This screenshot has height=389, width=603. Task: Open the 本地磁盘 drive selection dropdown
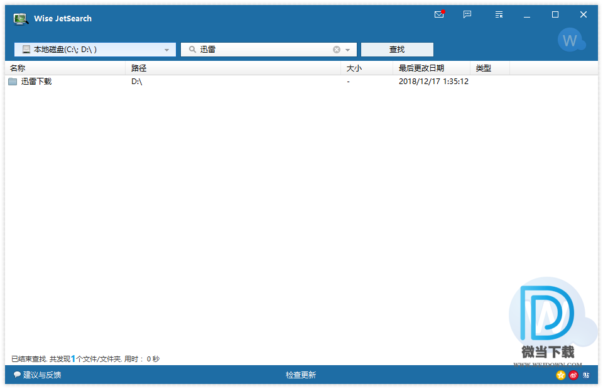point(95,50)
